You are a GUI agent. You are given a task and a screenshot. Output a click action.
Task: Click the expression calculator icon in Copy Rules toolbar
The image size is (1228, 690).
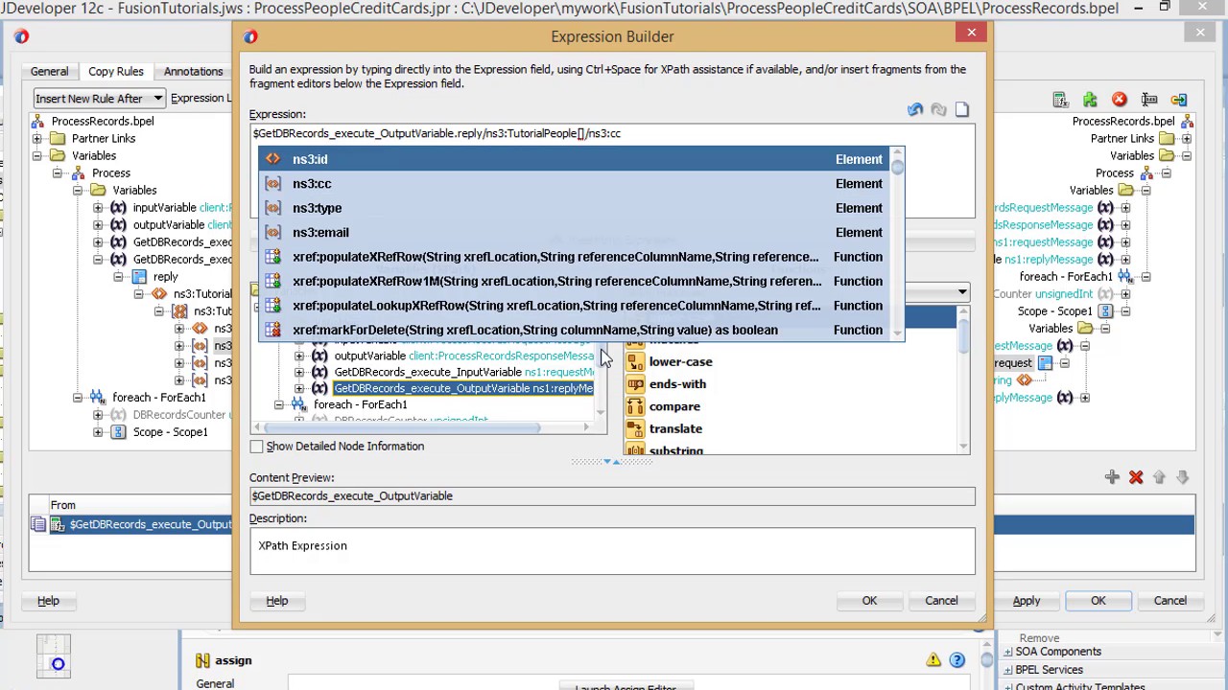click(1060, 99)
